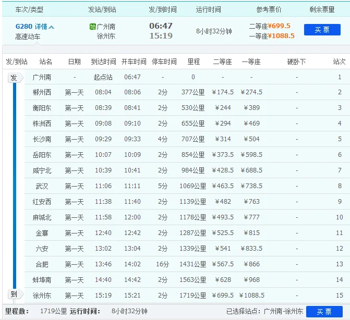The width and height of the screenshot is (350, 320).
Task: Select the 麻城北 station row
Action: pos(187,217)
